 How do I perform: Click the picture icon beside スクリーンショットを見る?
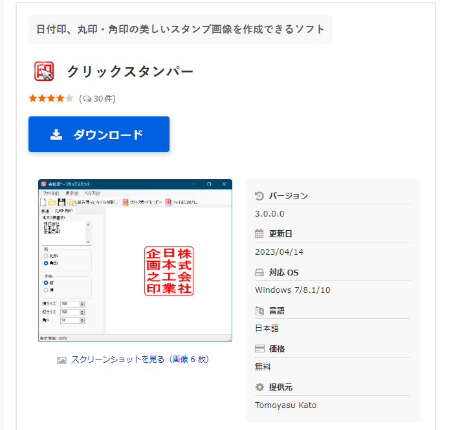61,360
